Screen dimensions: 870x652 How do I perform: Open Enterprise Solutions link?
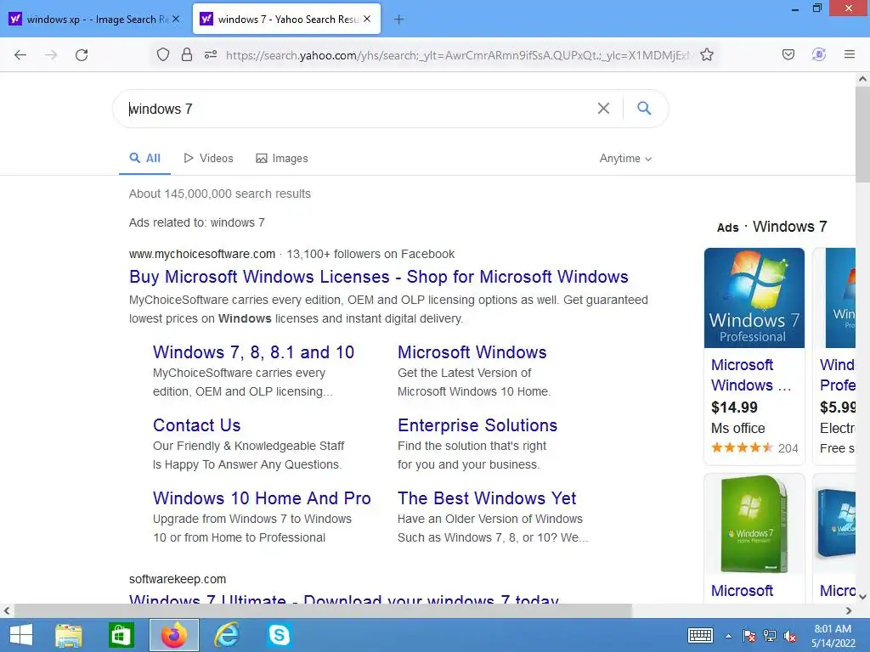(477, 425)
